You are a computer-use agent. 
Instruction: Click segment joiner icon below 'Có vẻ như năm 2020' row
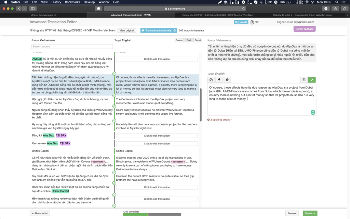pos(114,172)
